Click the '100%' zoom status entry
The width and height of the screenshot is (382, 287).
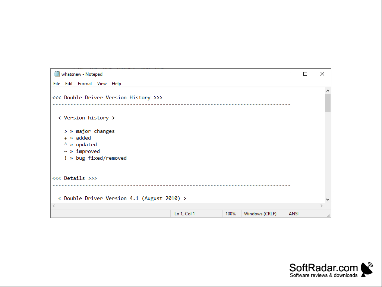click(x=231, y=214)
